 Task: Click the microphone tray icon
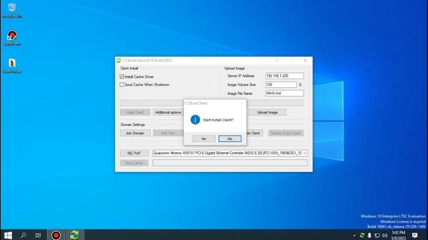click(x=369, y=235)
